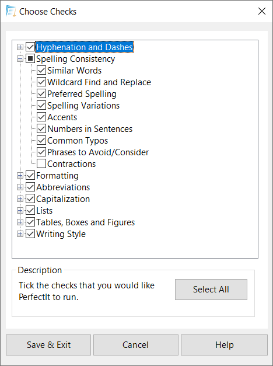273x366 pixels.
Task: Enable the Contractions checkbox
Action: 41,164
